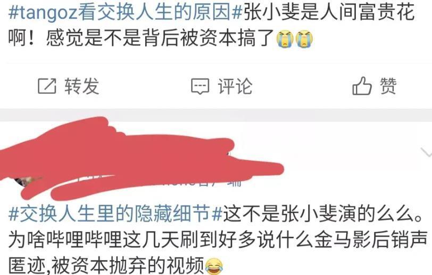Like the post with thumbs-up icon
Image resolution: width=432 pixels, height=275 pixels.
(x=362, y=86)
